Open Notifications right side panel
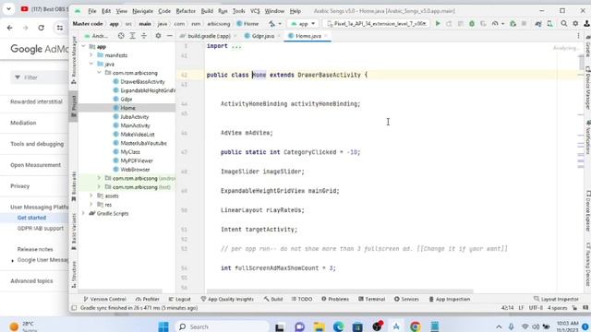Viewport: 591px width, 332px height. click(587, 137)
